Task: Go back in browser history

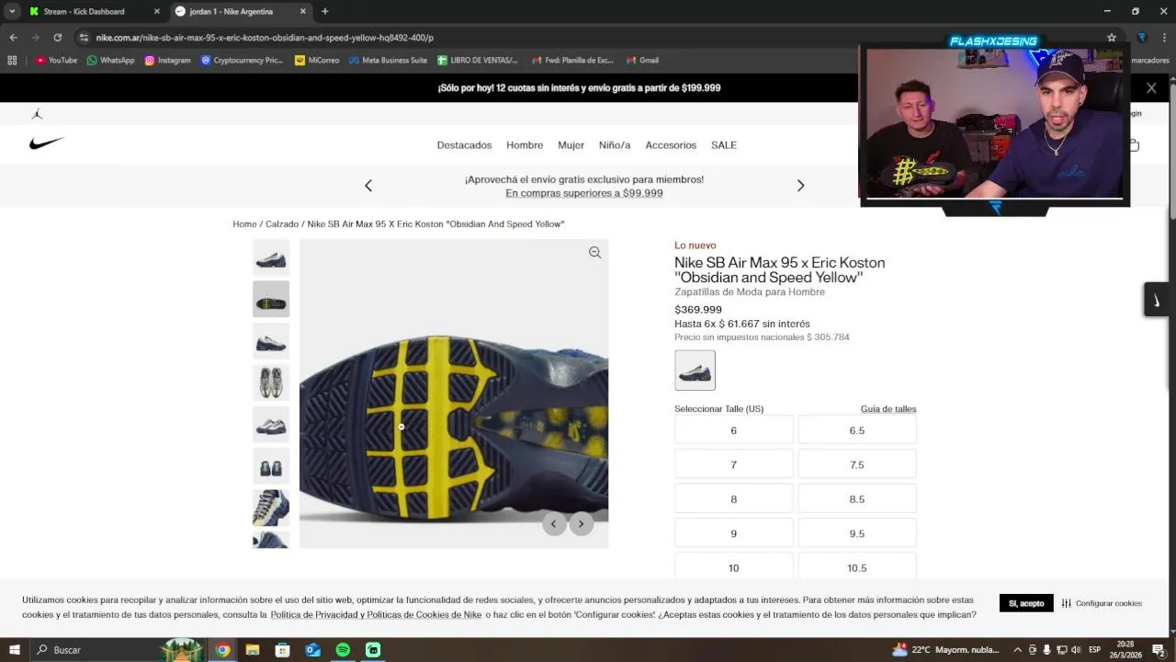Action: (x=13, y=38)
